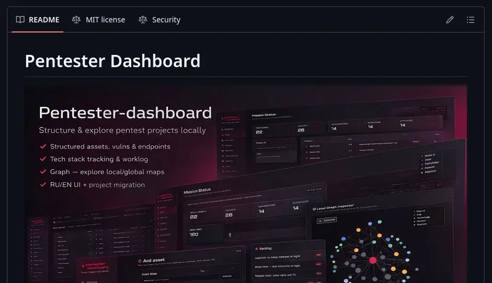
Task: Click the MIT license scale icon
Action: click(76, 20)
